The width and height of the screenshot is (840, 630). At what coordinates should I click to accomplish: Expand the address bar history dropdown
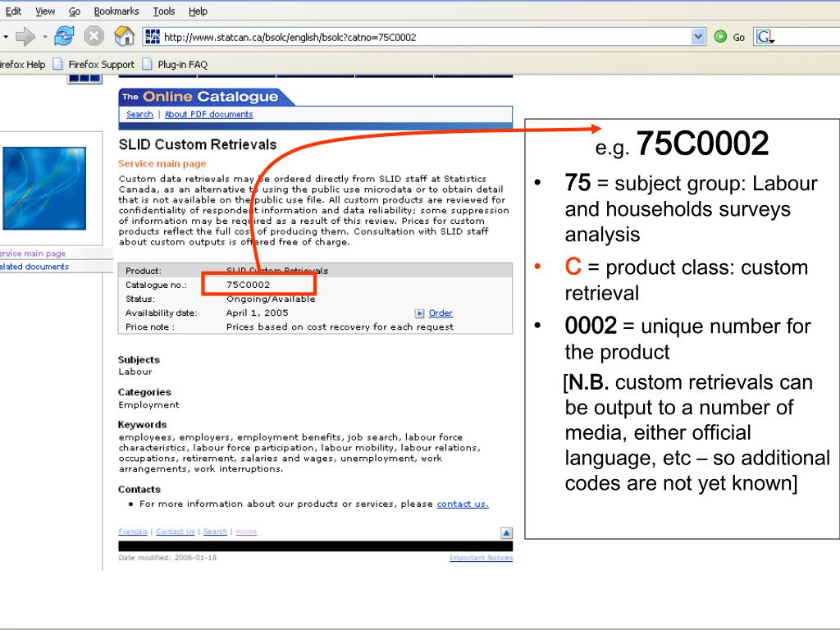698,37
